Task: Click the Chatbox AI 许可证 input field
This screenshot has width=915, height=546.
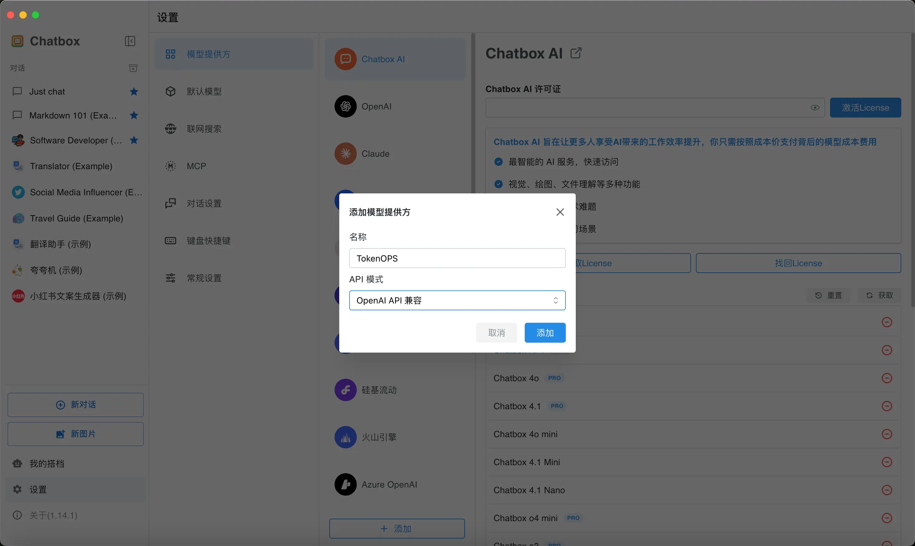Action: (655, 108)
